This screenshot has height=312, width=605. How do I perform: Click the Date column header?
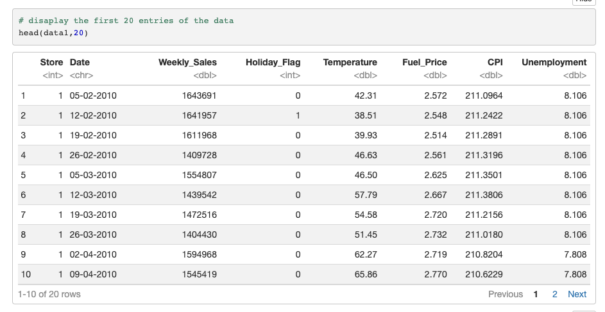pos(80,62)
